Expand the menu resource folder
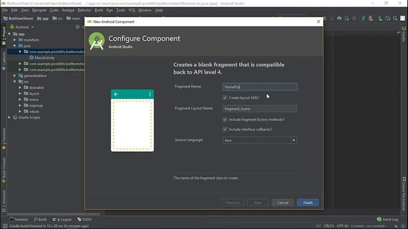The width and height of the screenshot is (408, 229). click(x=20, y=99)
